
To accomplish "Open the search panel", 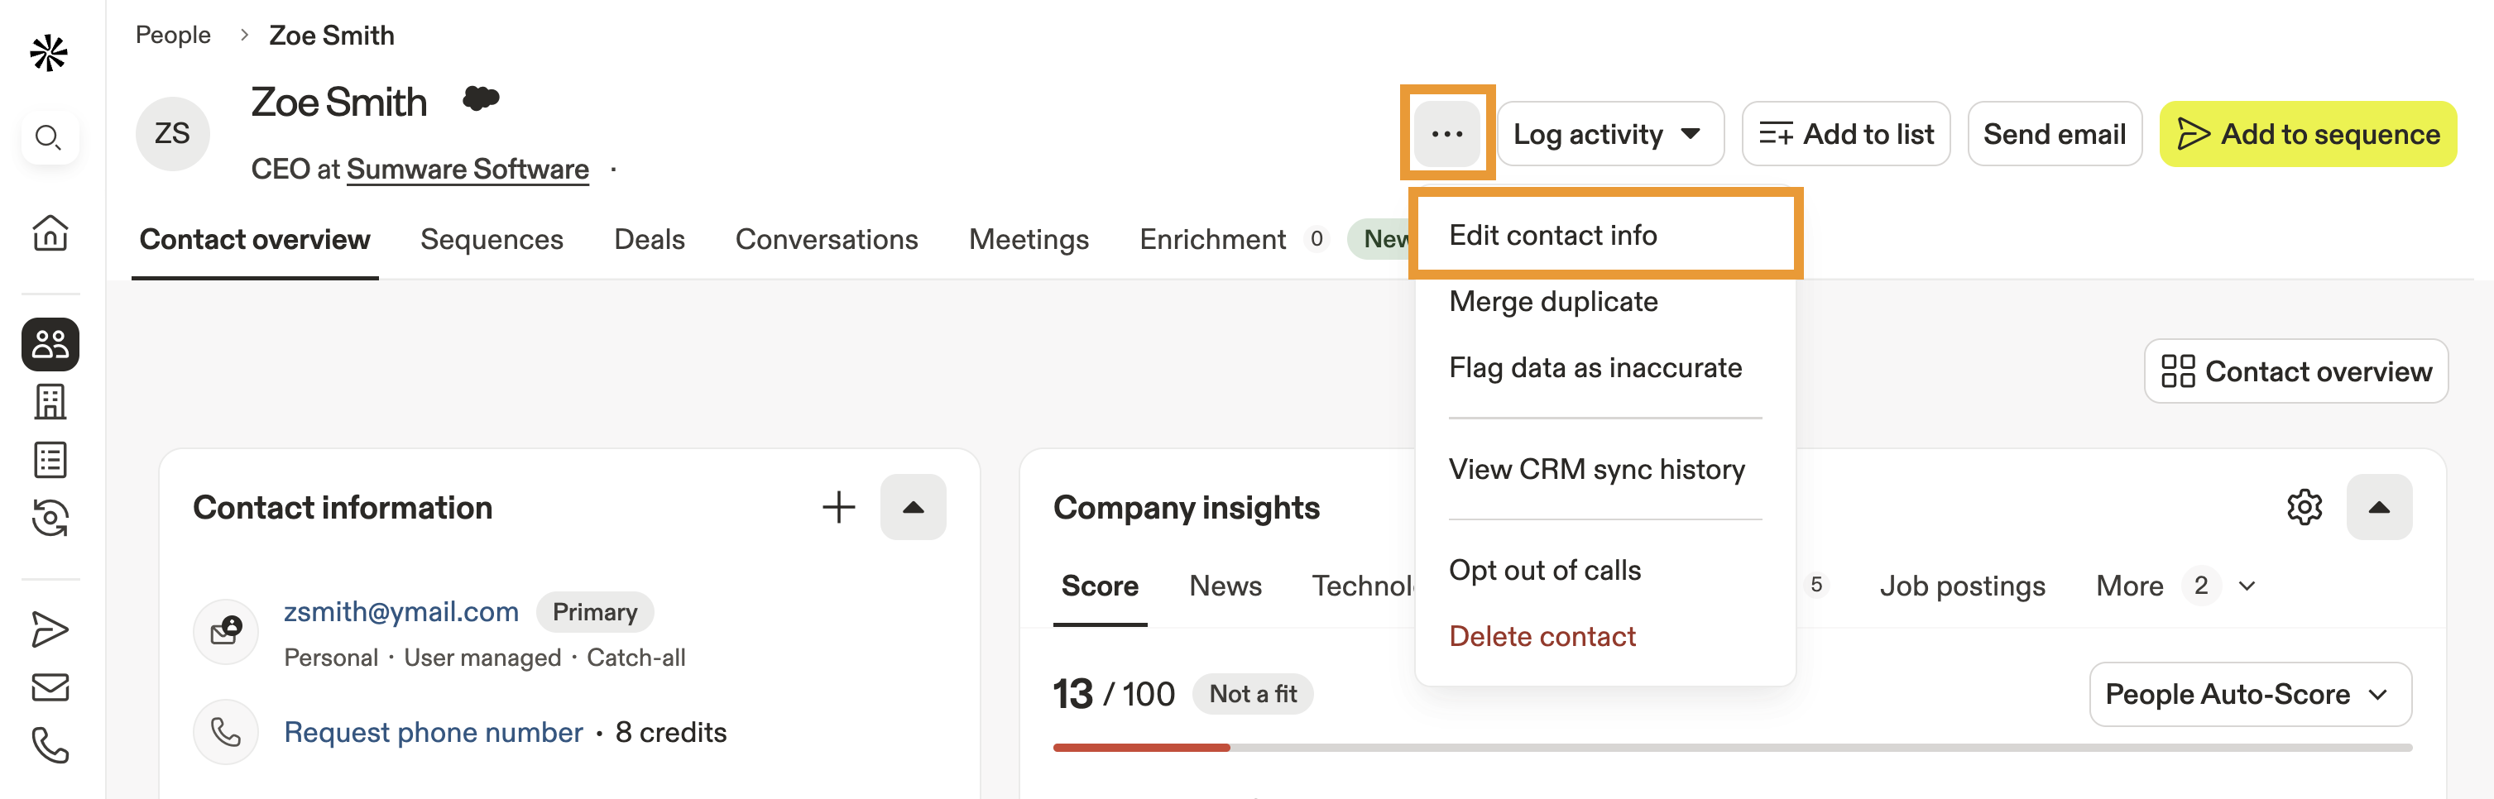I will click(50, 137).
